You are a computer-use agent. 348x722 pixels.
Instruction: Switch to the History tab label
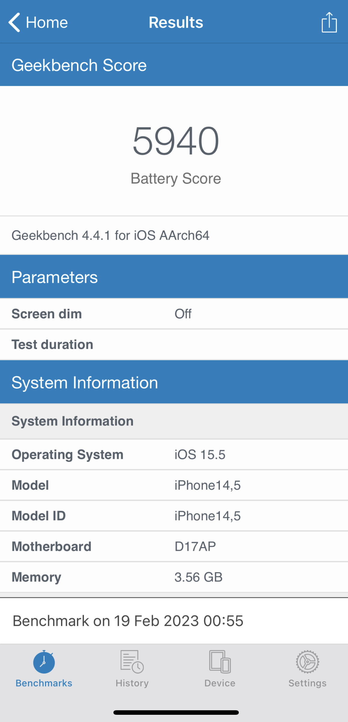132,683
